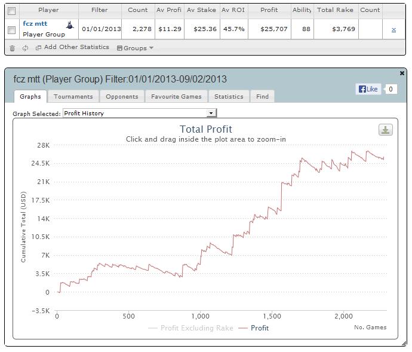Toggle Profit Excluding Rake legend series
Image resolution: width=412 pixels, height=352 pixels.
pyautogui.click(x=190, y=328)
